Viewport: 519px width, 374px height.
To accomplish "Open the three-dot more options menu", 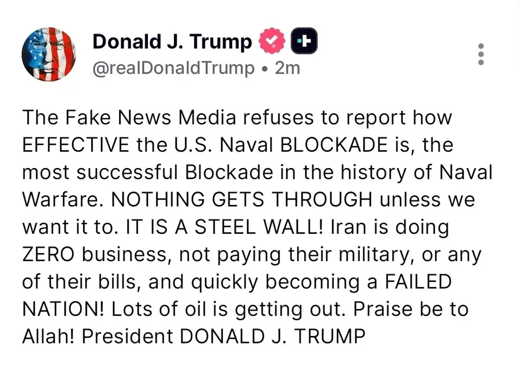I will [481, 54].
